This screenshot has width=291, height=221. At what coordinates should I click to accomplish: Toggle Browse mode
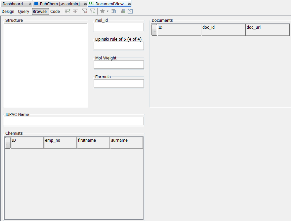[x=40, y=11]
